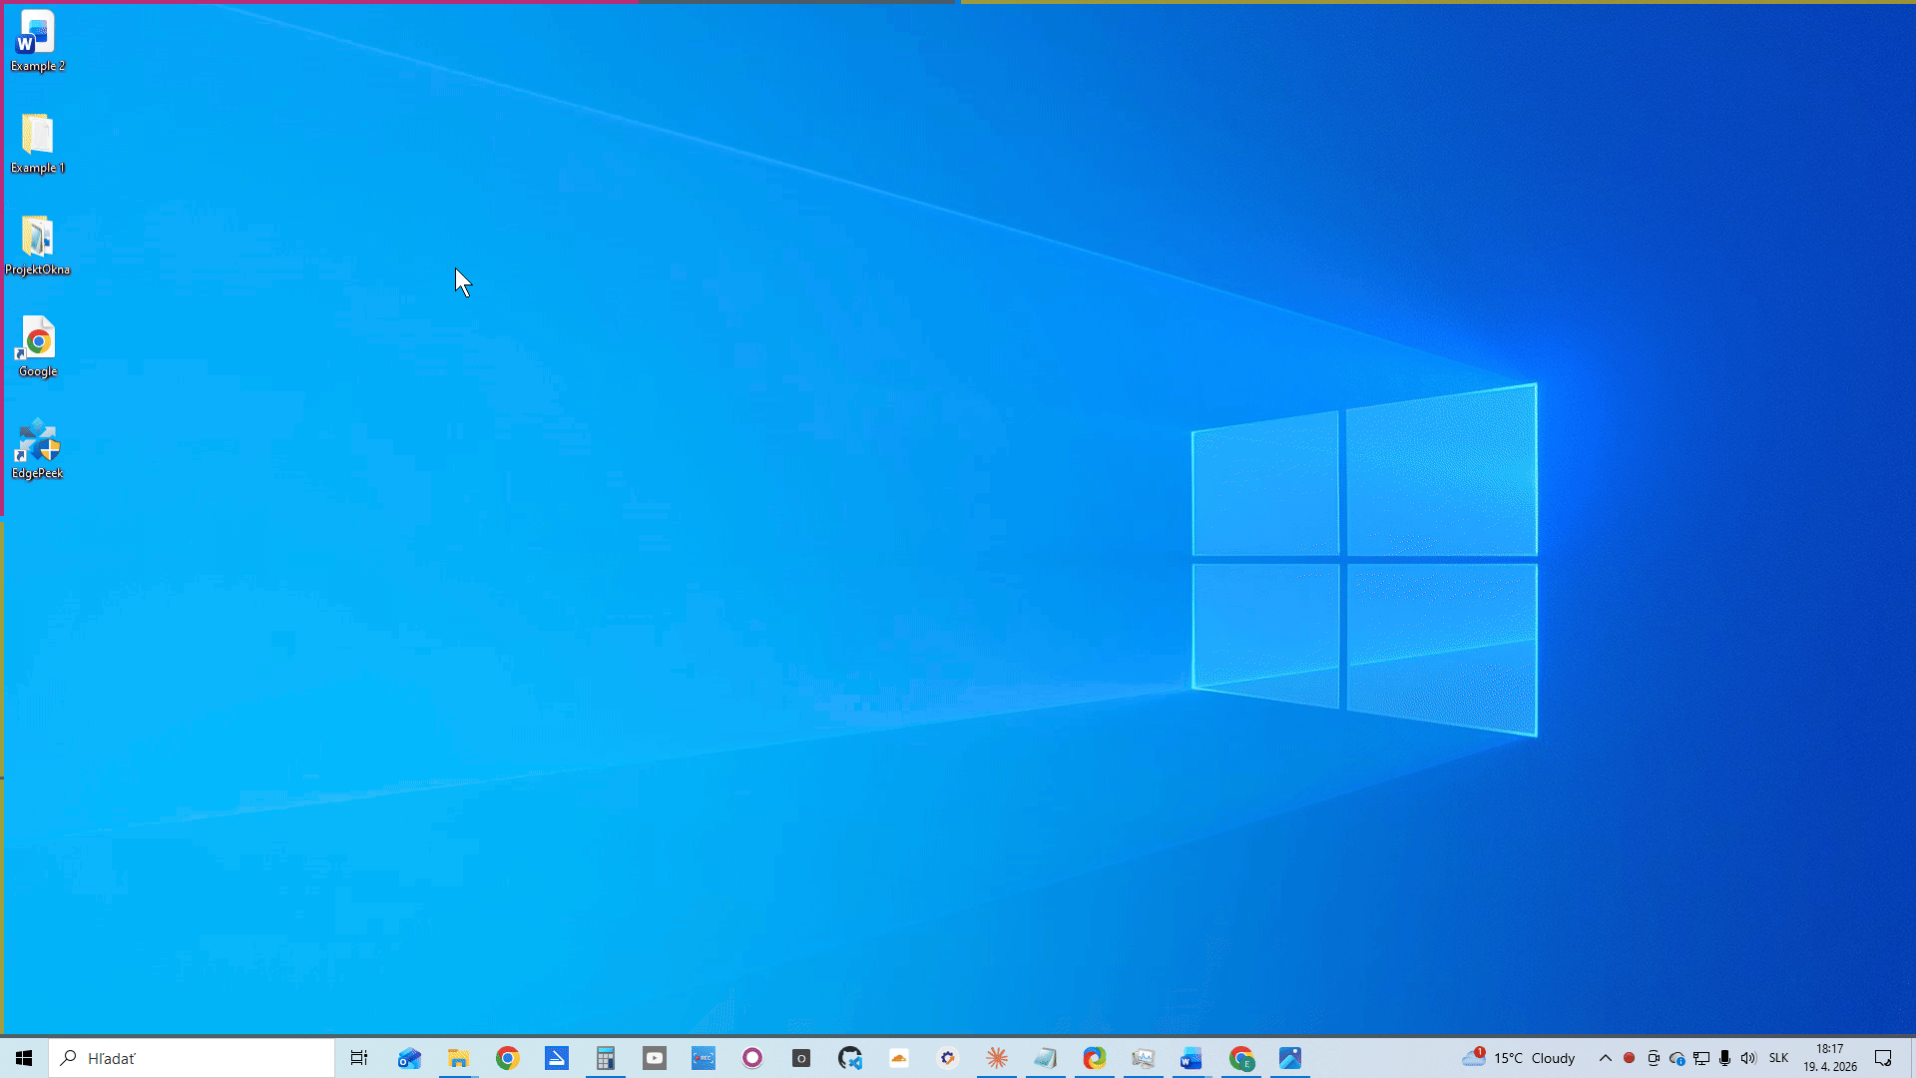Open Calculator from the taskbar

click(605, 1058)
